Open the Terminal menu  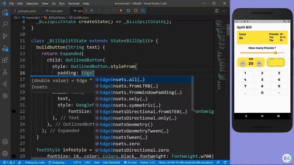(x=73, y=3)
